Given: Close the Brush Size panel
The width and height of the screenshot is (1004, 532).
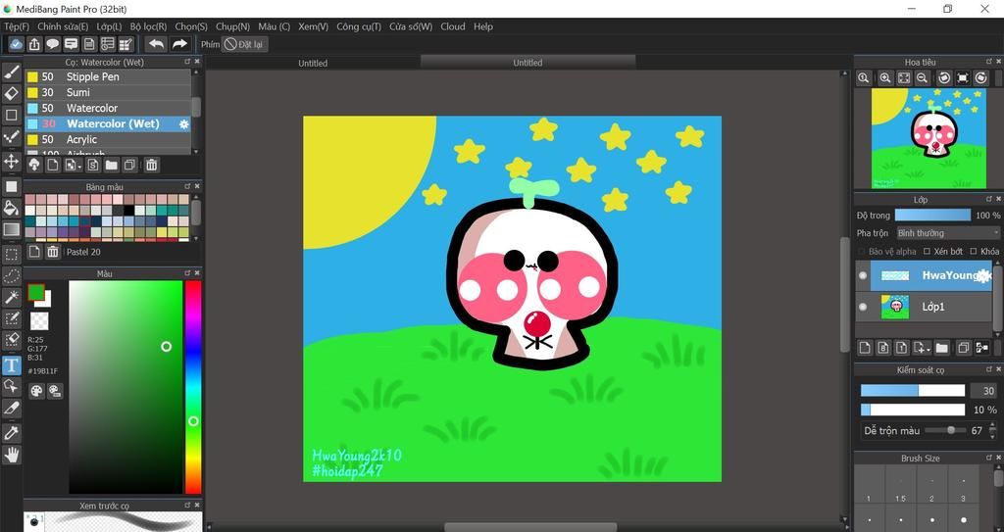Looking at the screenshot, I should coord(998,458).
